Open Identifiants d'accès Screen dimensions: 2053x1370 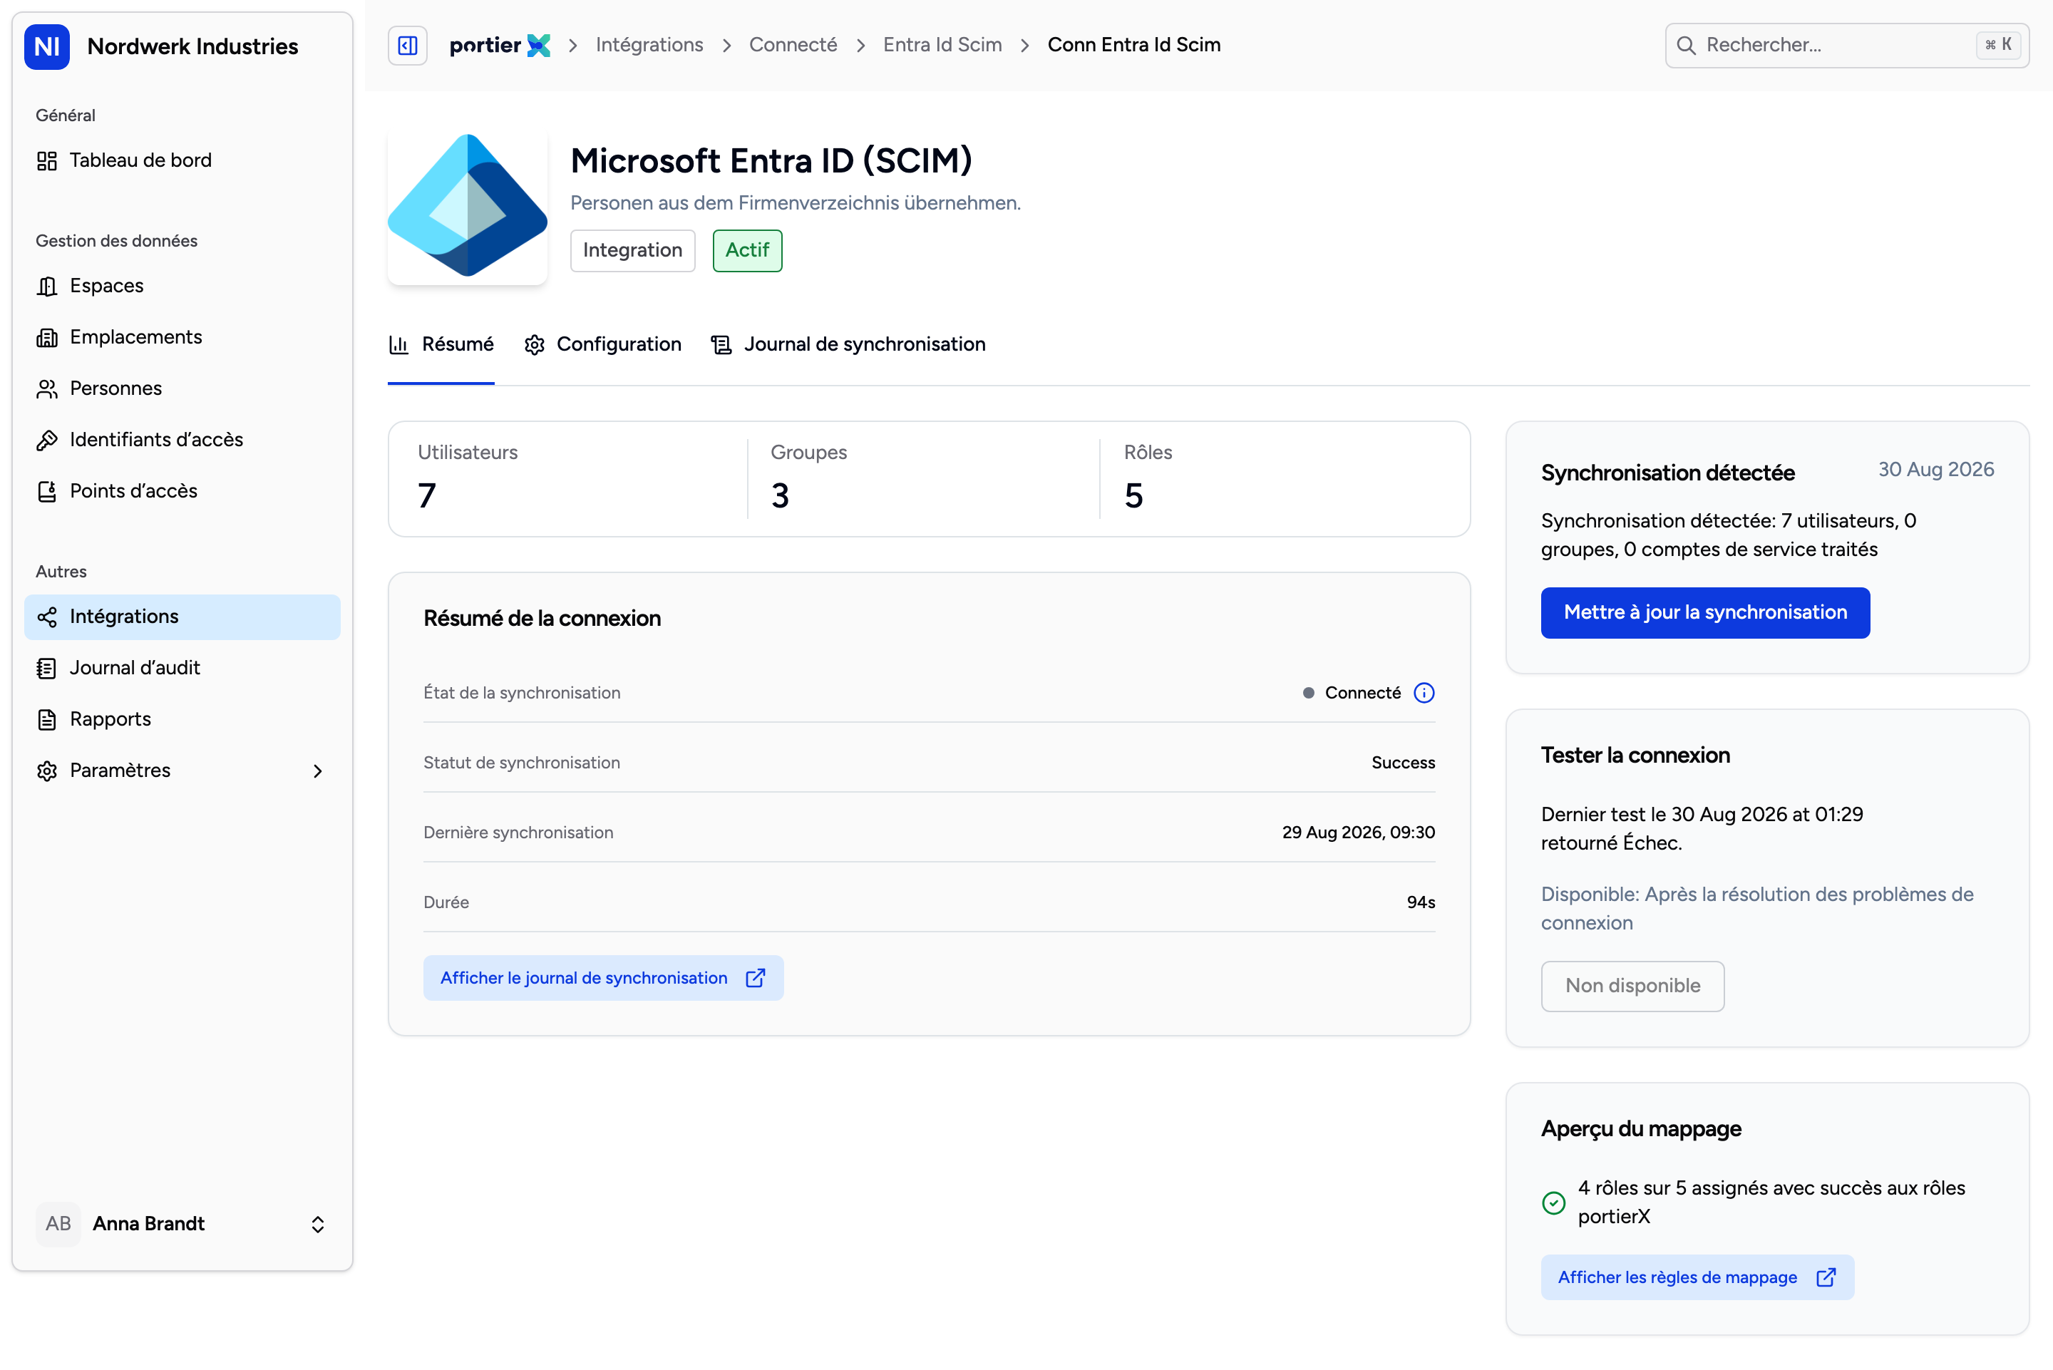(x=182, y=441)
